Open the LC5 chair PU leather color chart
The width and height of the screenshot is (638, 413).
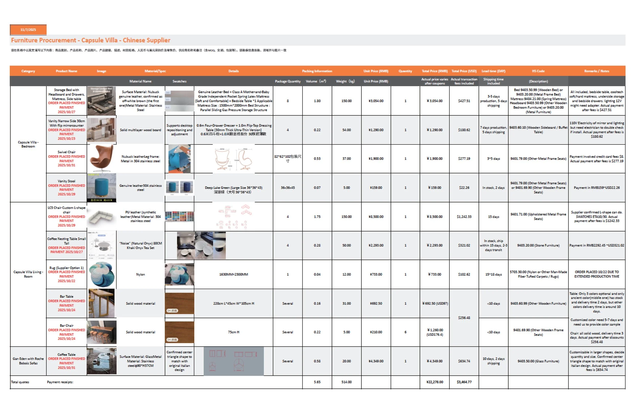[179, 216]
